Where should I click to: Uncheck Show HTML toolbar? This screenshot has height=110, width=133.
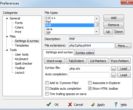click(90, 89)
